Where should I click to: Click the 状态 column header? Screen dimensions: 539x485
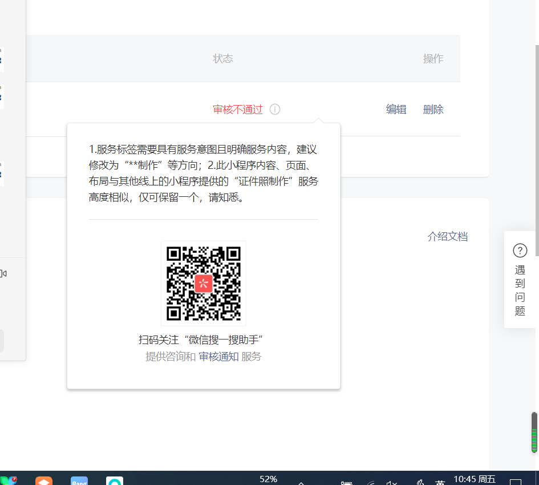[x=223, y=58]
